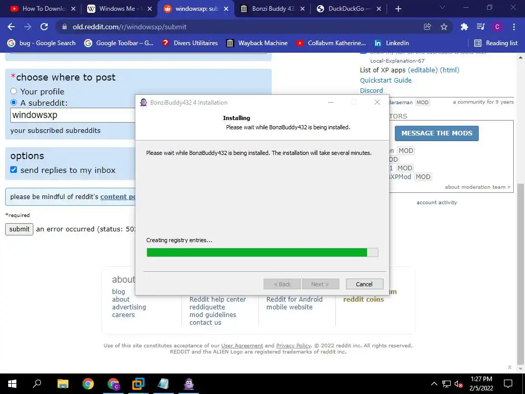Open Reddit for Android link
The image size is (525, 394).
pyautogui.click(x=294, y=299)
